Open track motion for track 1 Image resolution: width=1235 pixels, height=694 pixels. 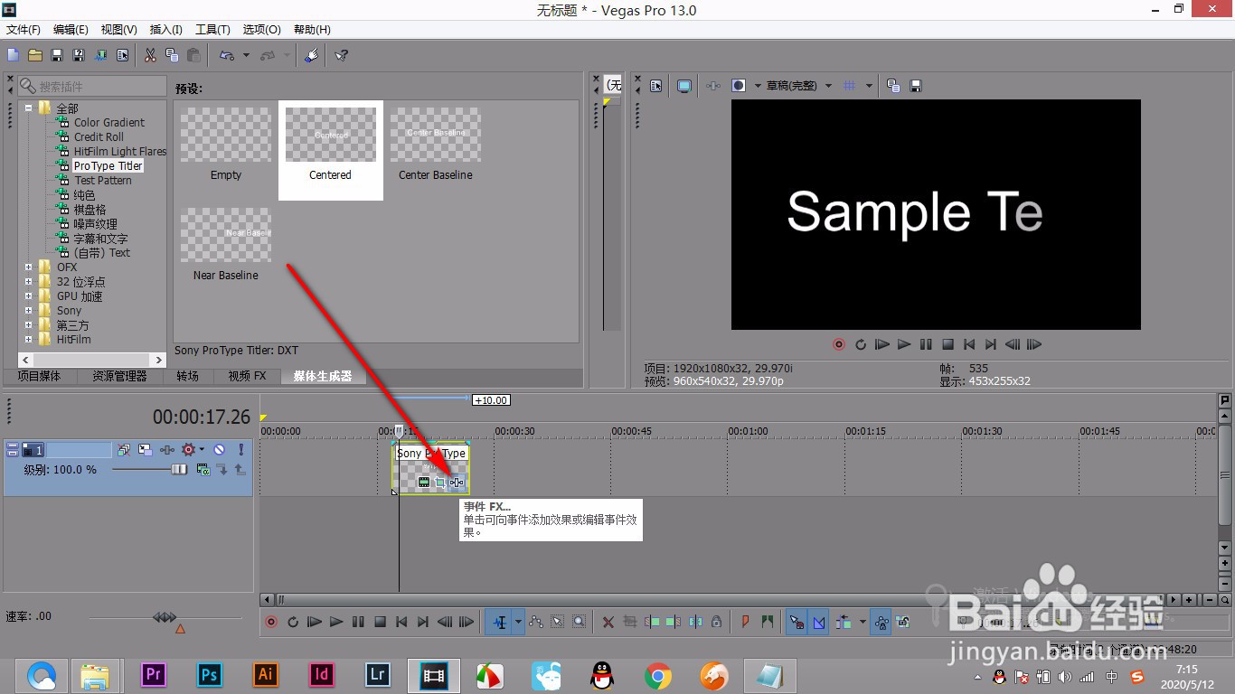[x=145, y=449]
